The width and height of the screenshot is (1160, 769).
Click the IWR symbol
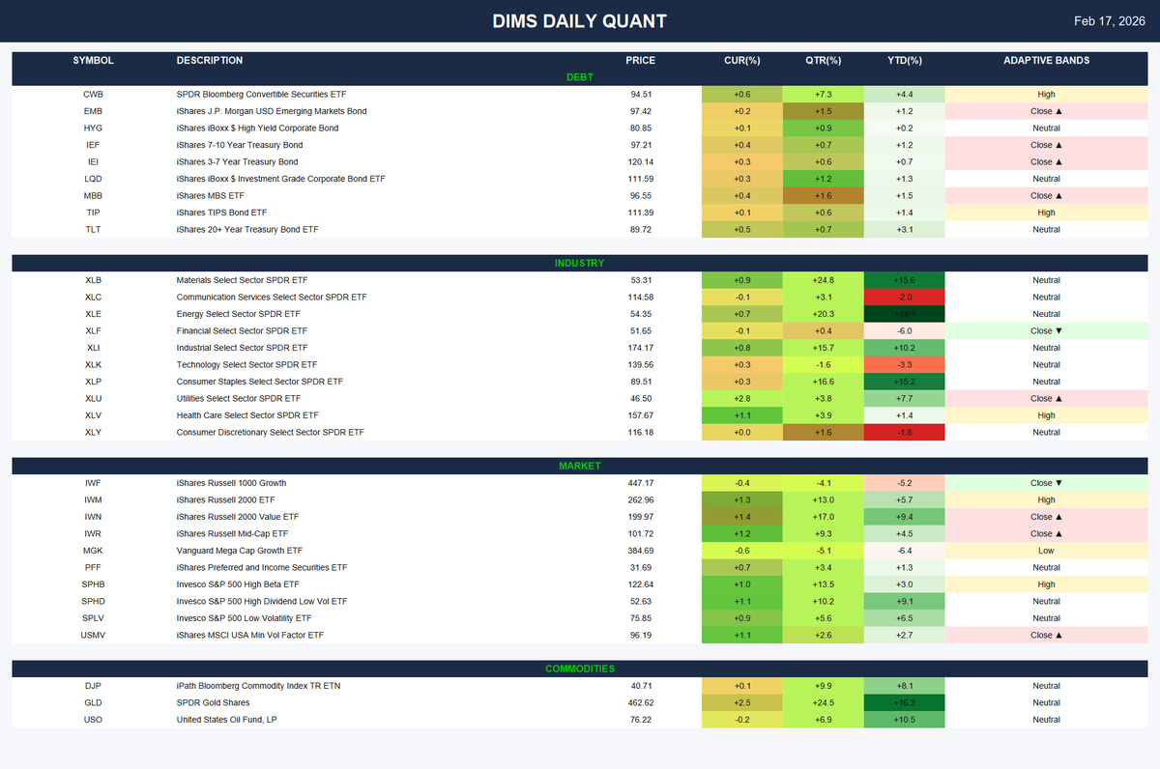pyautogui.click(x=94, y=534)
